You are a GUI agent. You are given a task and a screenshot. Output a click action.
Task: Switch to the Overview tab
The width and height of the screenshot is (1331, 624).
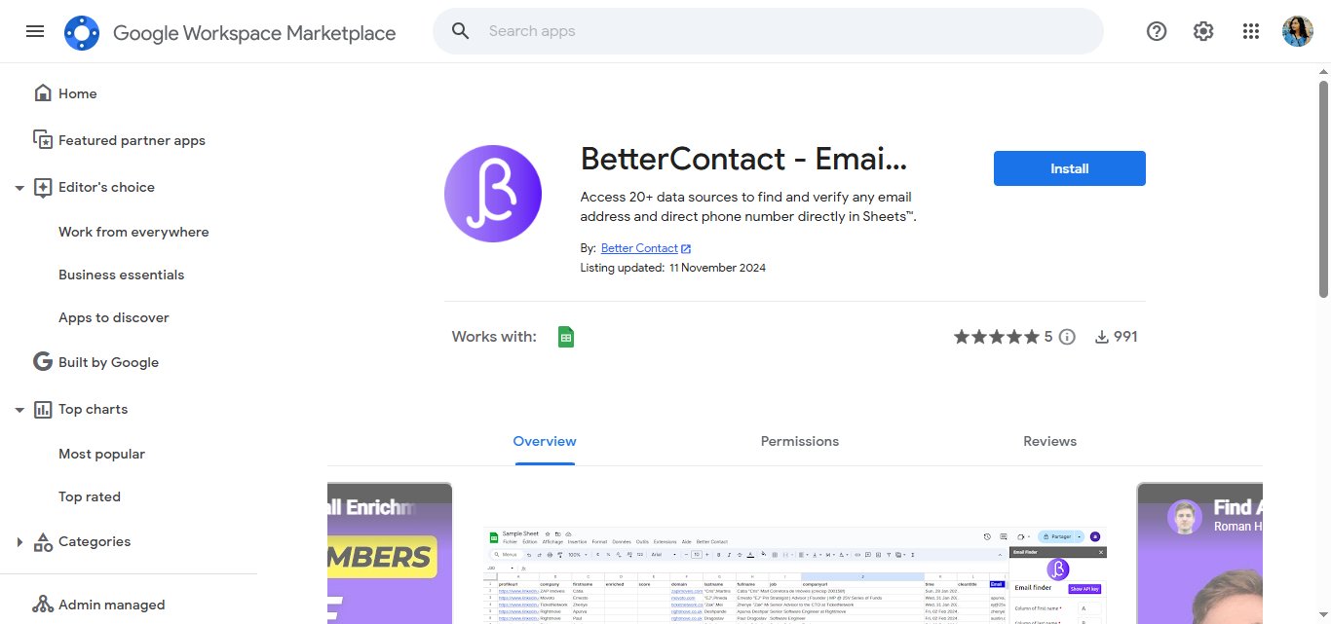[545, 441]
